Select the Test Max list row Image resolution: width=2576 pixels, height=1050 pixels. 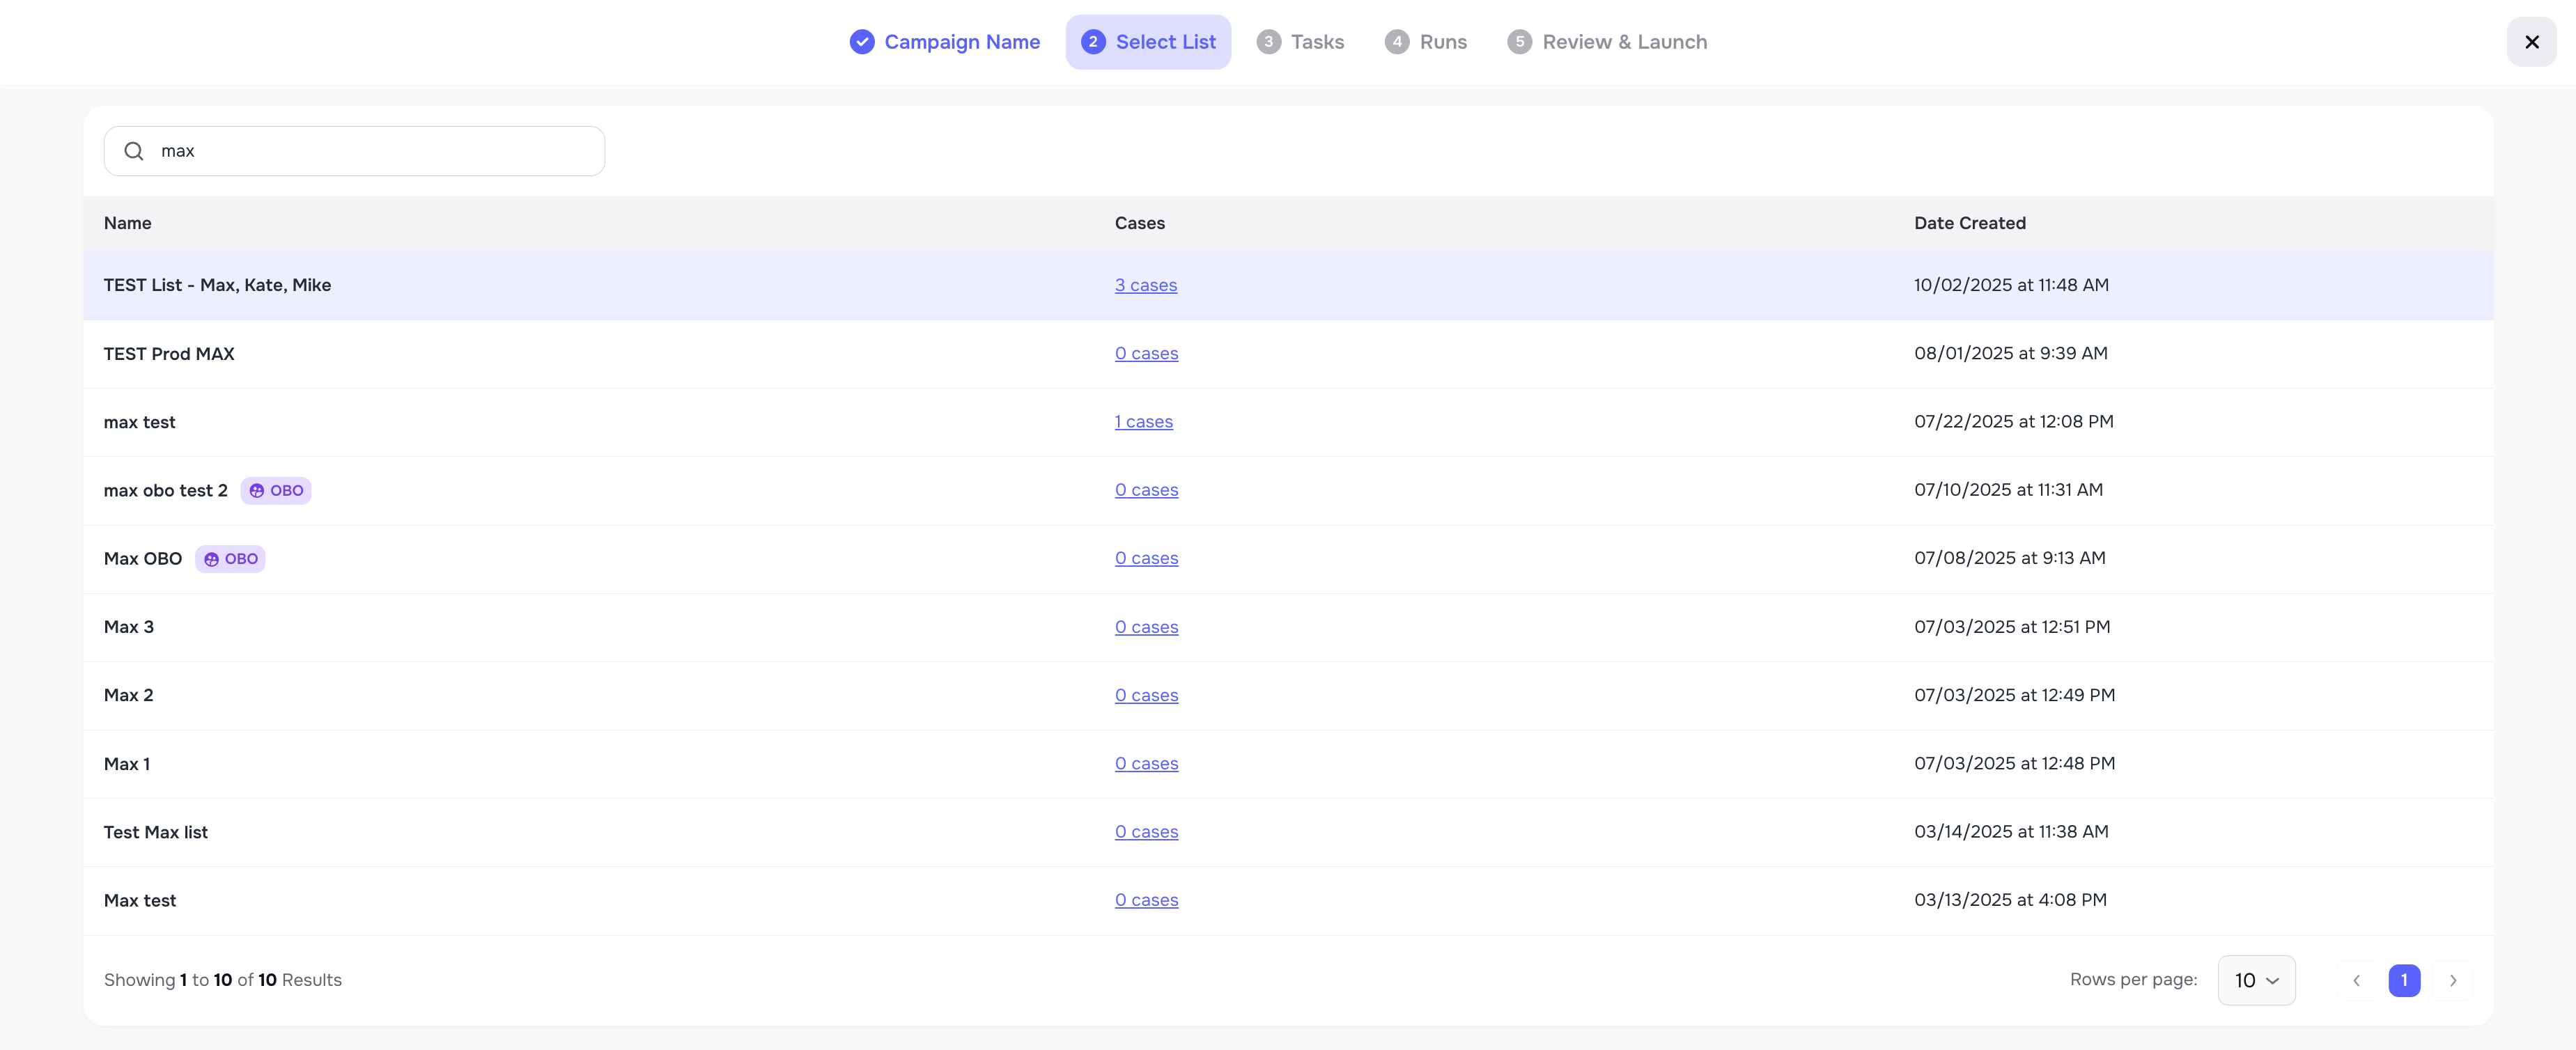156,832
